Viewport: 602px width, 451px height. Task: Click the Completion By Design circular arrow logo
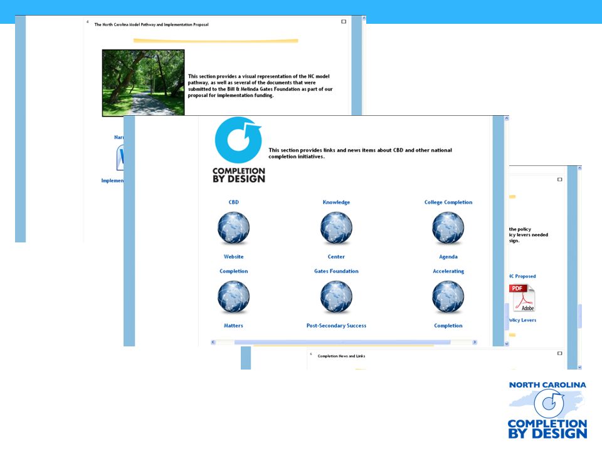coord(238,140)
